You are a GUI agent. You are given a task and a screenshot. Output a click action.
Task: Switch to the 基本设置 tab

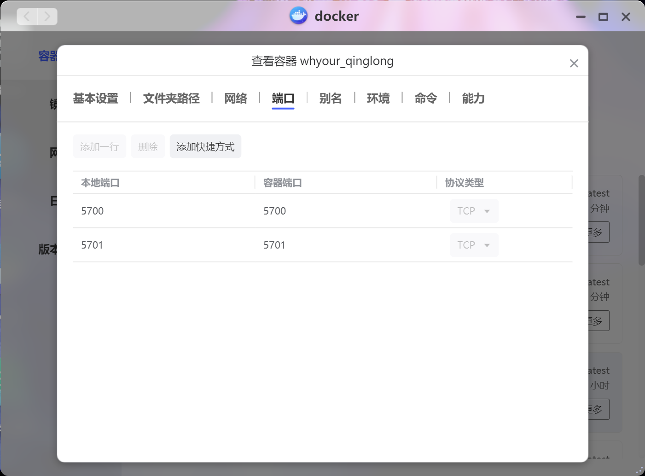click(x=96, y=99)
